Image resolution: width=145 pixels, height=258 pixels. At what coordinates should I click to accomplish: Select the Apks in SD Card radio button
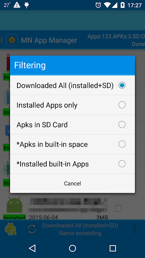122,124
